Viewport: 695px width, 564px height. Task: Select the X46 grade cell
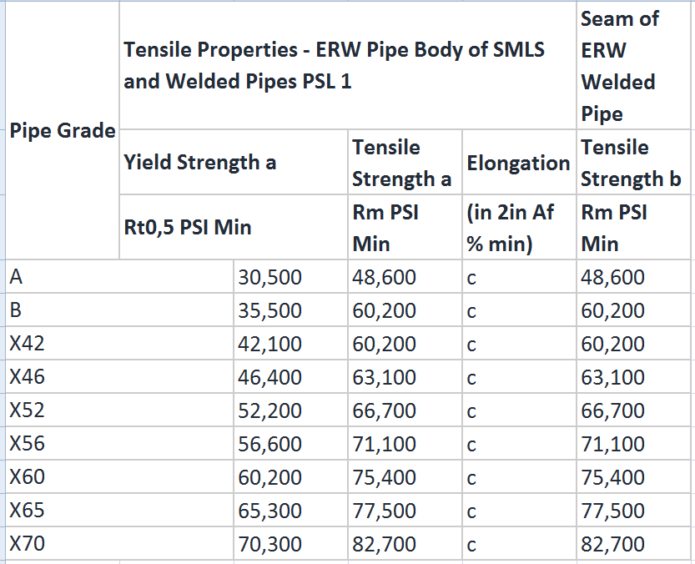point(119,377)
